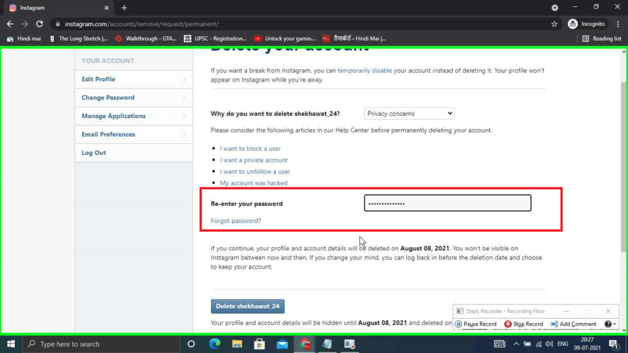Pause the Steps Recorder recording
The height and width of the screenshot is (353, 628).
(476, 324)
